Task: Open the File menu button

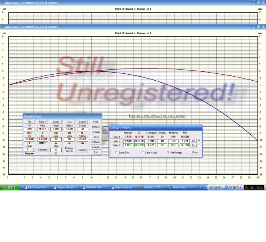Action: coord(29,121)
